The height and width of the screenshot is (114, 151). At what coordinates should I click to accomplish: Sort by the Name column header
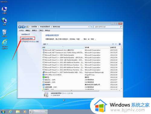pos(63,47)
